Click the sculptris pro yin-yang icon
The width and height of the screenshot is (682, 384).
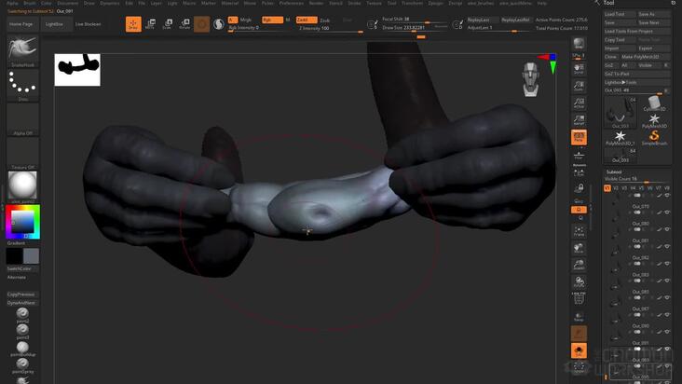click(219, 24)
